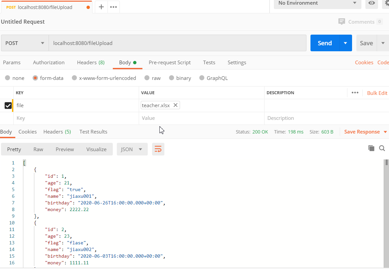Click the empty Key input field
Screen dimensions: 389x269
coord(76,118)
